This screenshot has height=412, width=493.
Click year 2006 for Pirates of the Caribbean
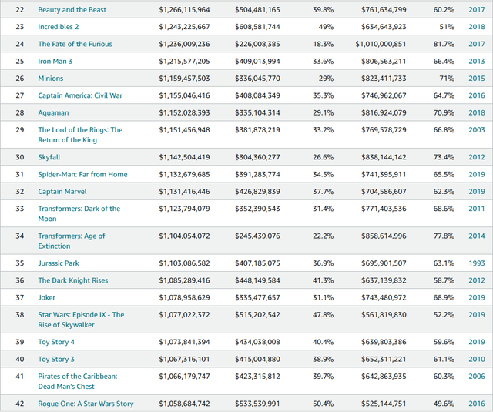(476, 376)
